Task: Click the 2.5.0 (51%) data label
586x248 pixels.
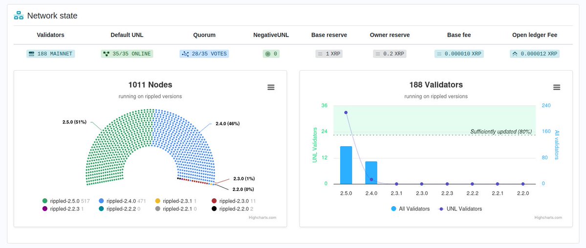Action: coord(74,122)
